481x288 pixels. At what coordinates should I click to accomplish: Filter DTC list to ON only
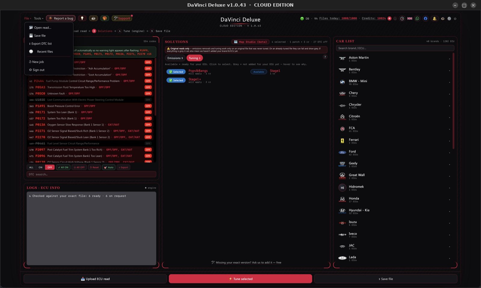click(40, 167)
